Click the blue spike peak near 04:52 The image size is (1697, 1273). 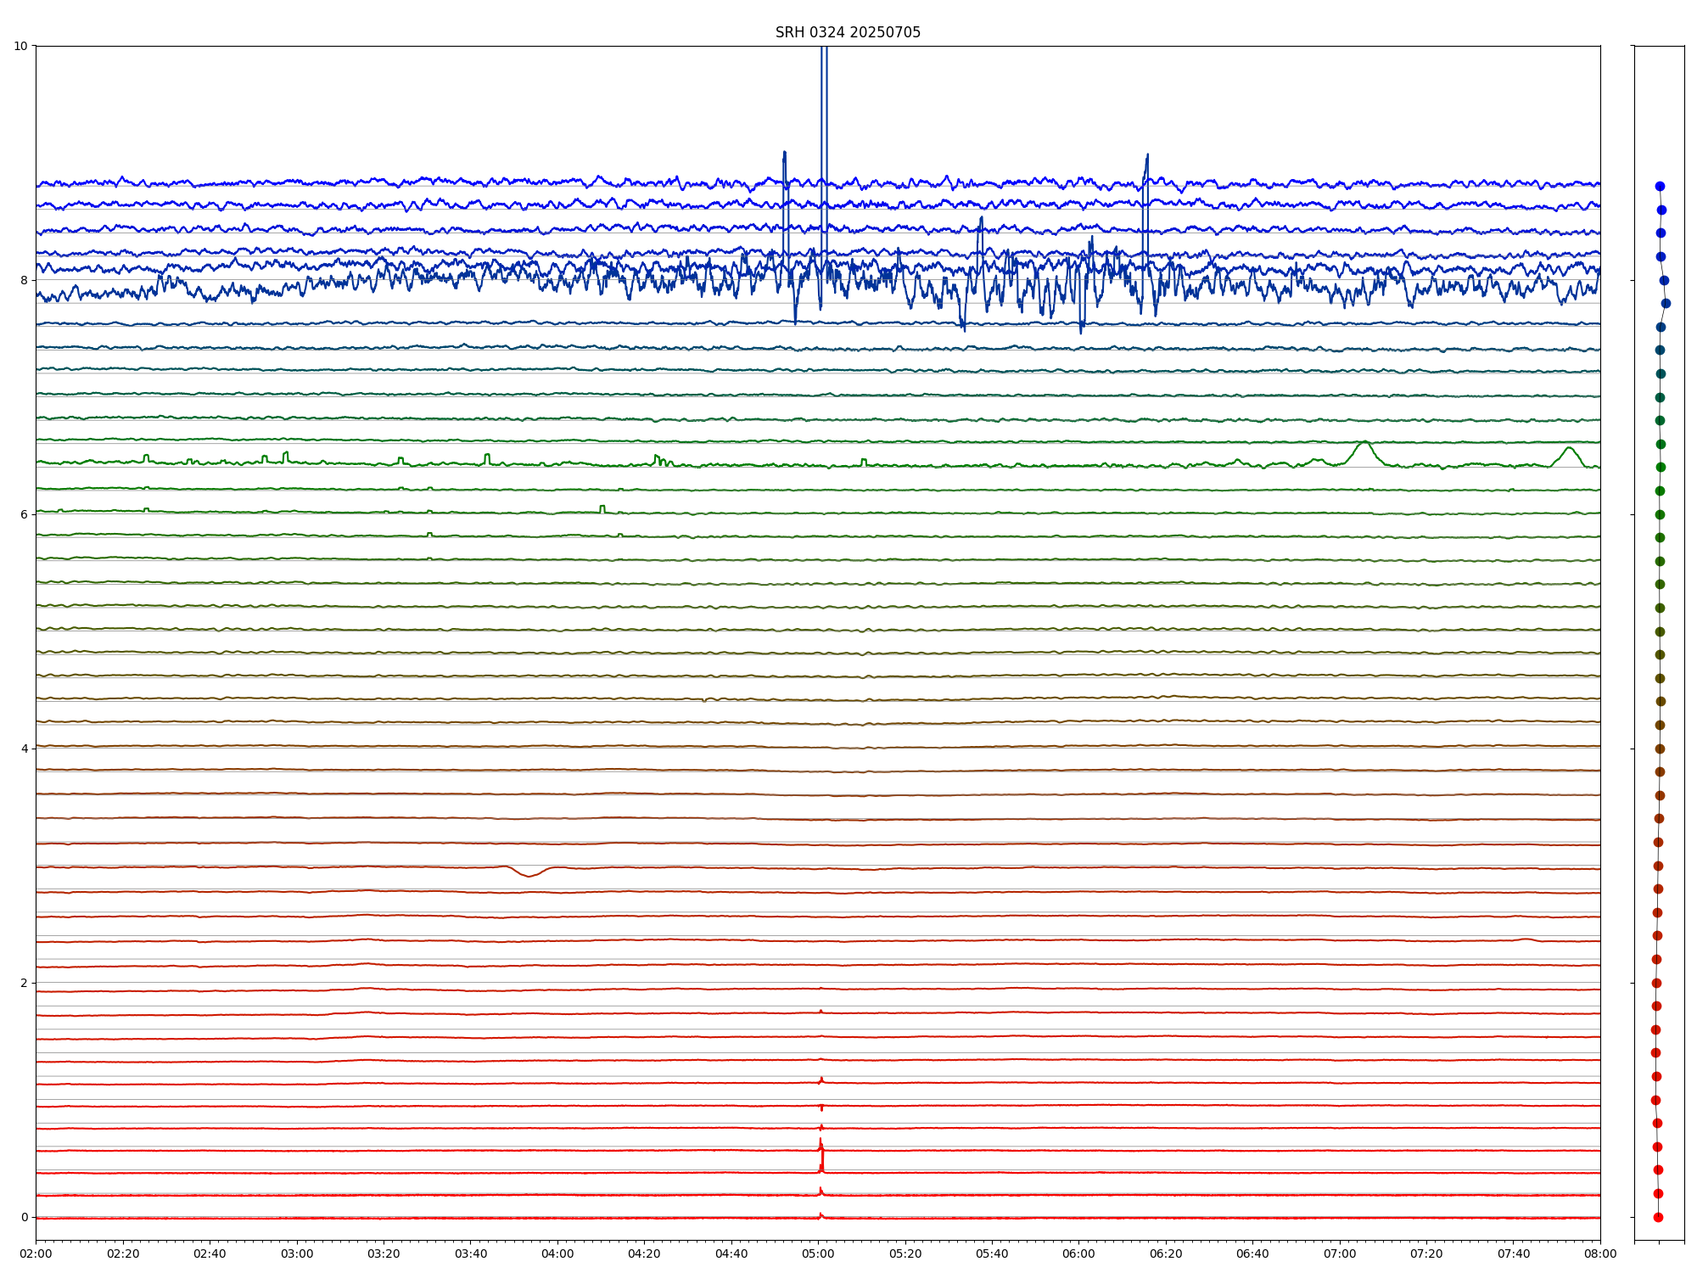pos(784,154)
